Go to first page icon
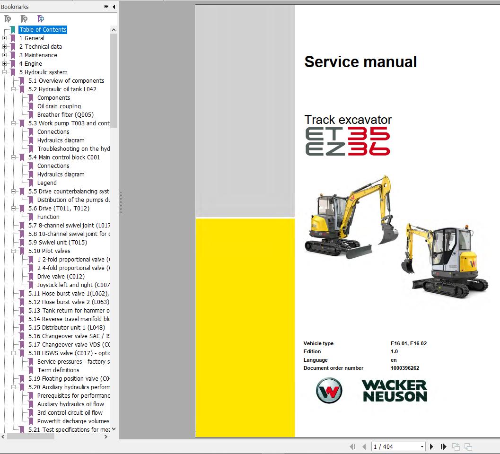 tap(353, 446)
